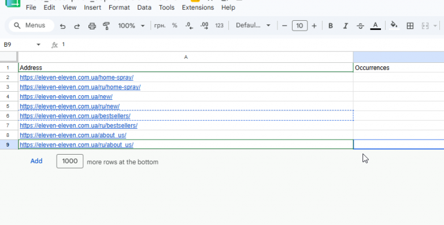This screenshot has height=225, width=444.
Task: Open the Format menu
Action: pyautogui.click(x=119, y=7)
